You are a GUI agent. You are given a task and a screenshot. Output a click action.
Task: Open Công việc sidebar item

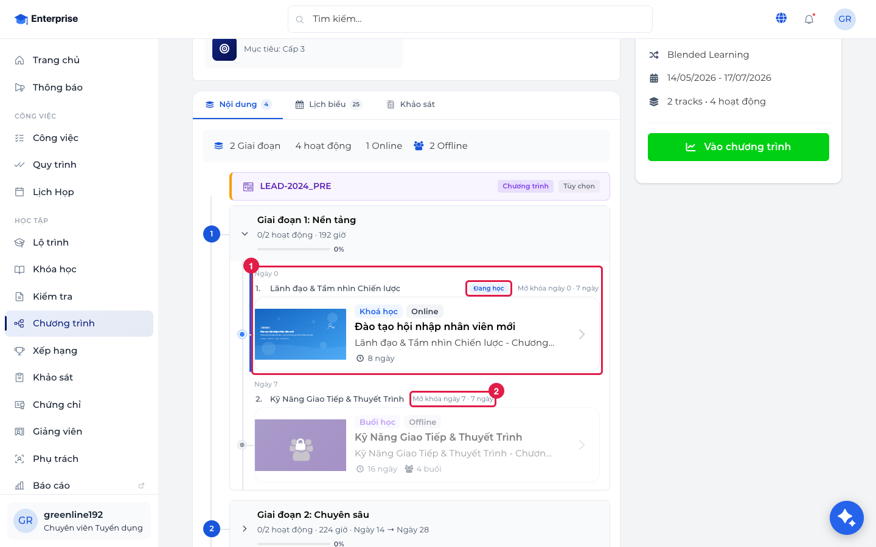(x=79, y=138)
